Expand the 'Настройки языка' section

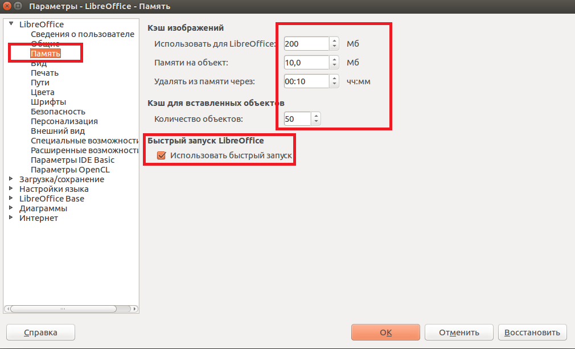(x=11, y=189)
